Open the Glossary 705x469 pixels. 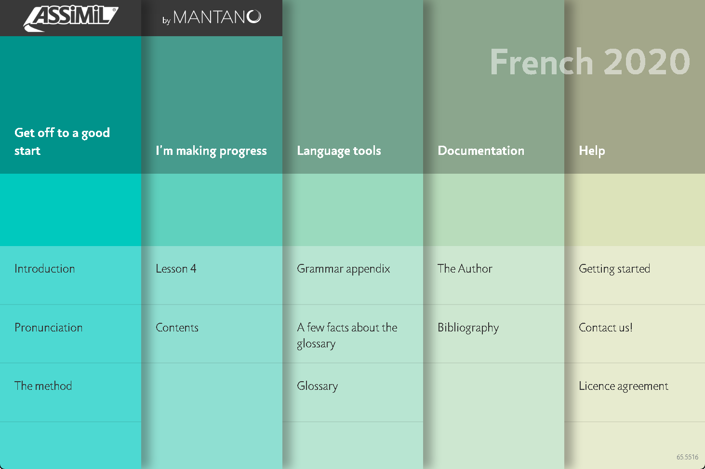[353, 392]
